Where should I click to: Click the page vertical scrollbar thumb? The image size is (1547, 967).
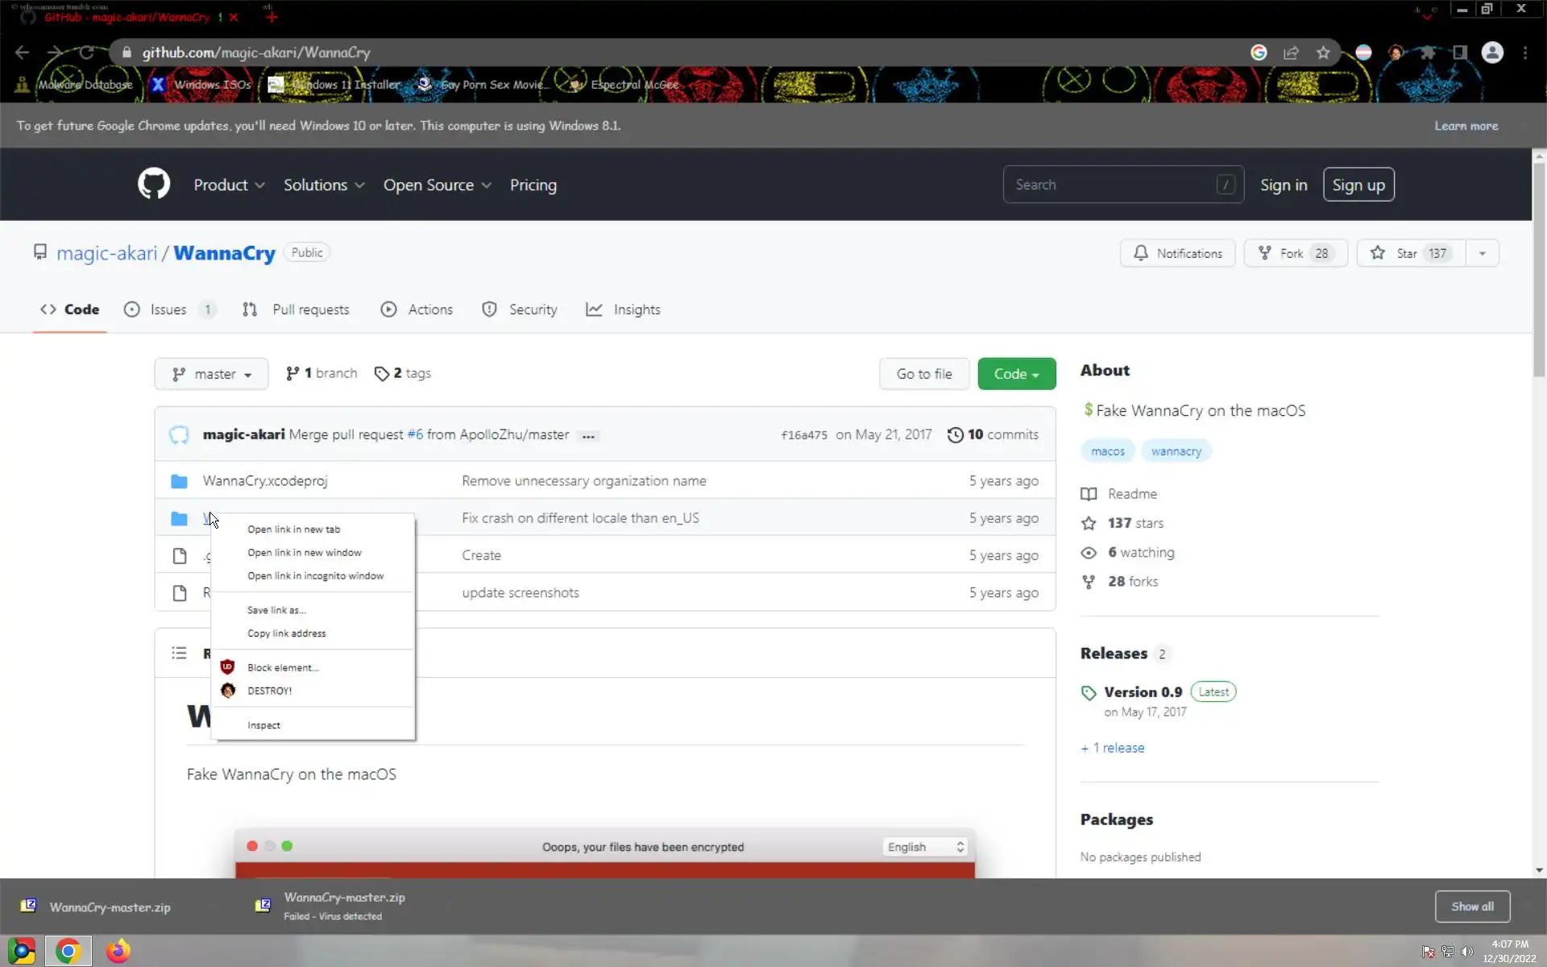click(1539, 266)
